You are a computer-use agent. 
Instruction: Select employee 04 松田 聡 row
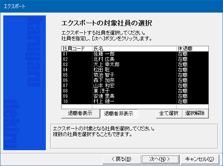click(x=135, y=70)
